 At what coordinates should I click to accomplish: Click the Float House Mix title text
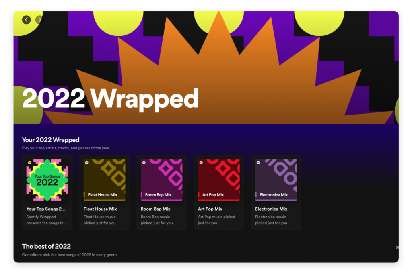[100, 209]
